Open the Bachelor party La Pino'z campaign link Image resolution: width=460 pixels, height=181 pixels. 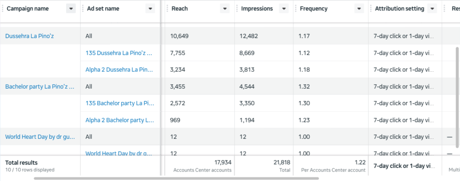coord(40,86)
